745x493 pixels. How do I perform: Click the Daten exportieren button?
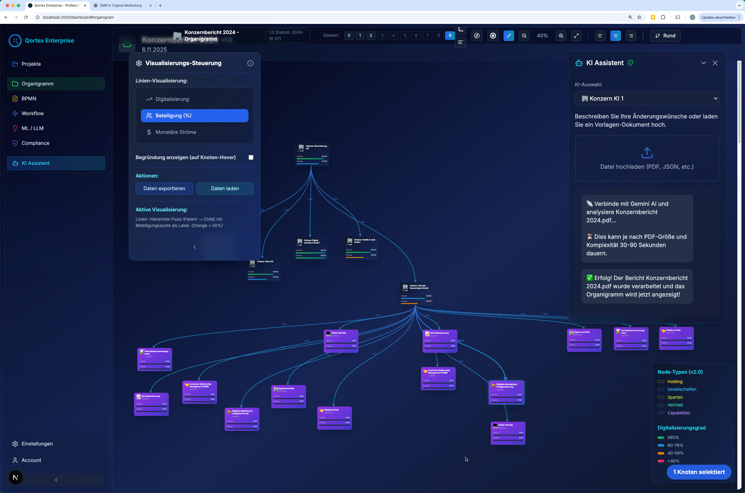pyautogui.click(x=164, y=189)
